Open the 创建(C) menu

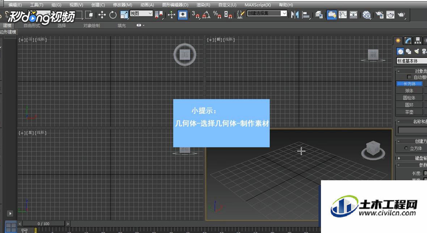pos(98,5)
